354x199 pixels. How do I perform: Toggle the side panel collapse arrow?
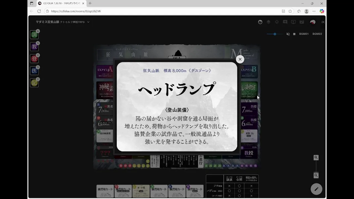(323, 22)
